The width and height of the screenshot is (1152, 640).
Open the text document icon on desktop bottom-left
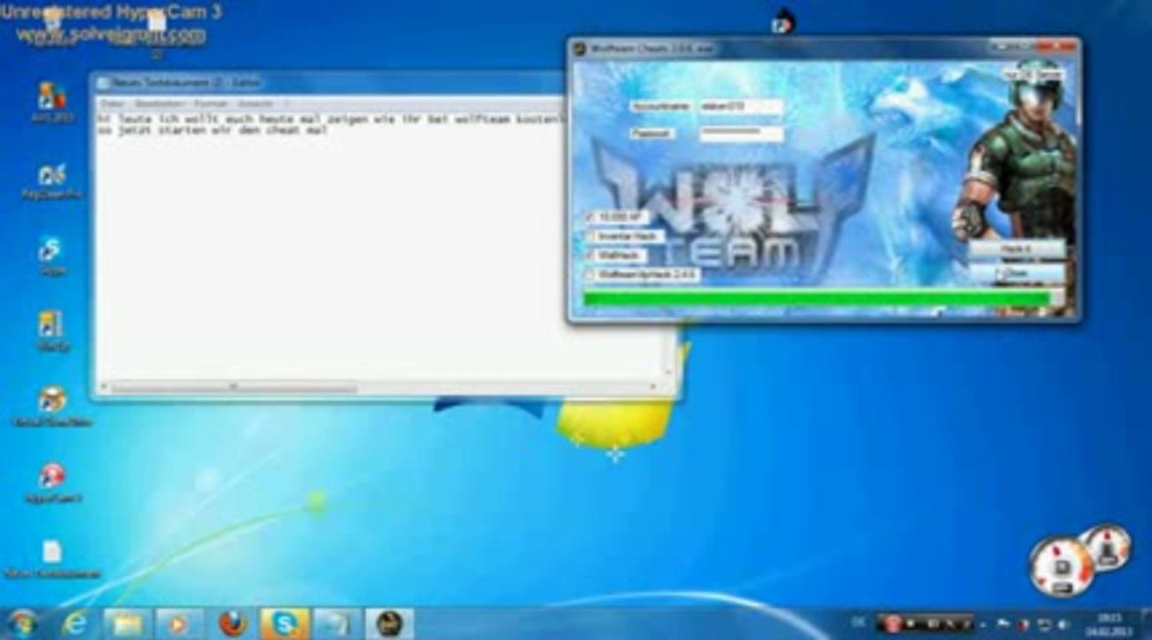[52, 559]
